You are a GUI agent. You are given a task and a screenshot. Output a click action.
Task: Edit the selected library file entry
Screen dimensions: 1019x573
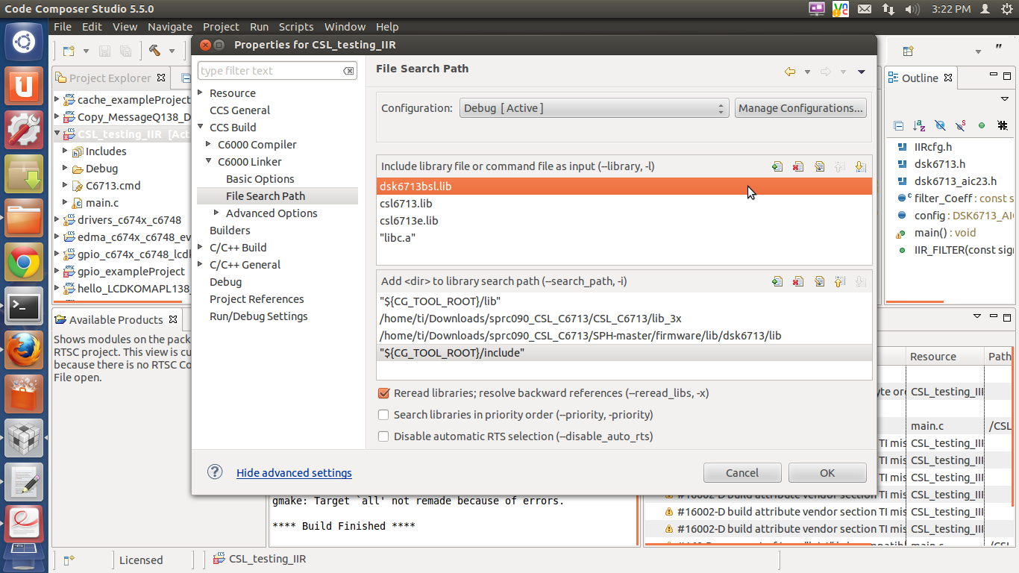point(820,166)
